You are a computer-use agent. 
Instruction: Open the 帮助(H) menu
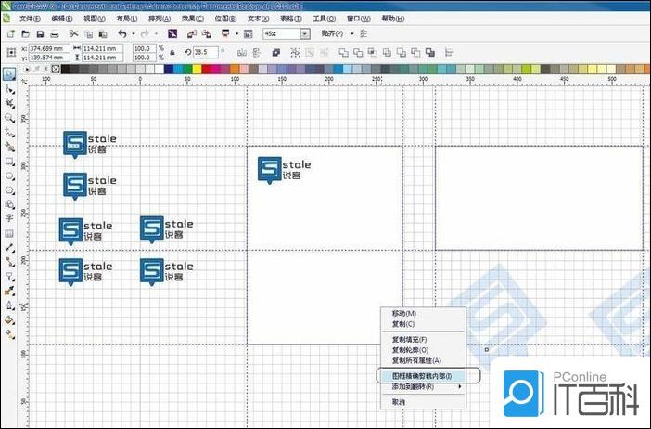(393, 19)
